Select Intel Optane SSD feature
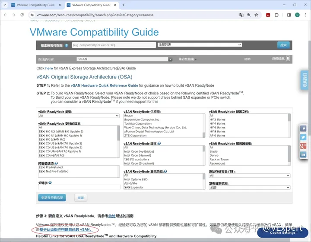Screen dimensions: 311x242 pos(136,179)
